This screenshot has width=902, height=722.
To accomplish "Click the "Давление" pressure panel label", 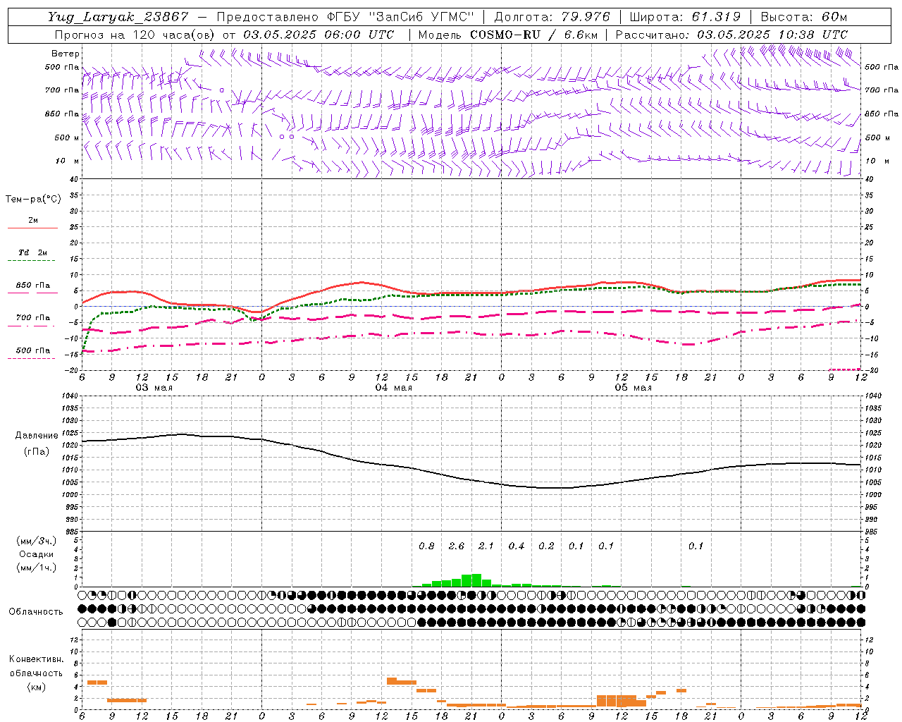I will tap(37, 436).
